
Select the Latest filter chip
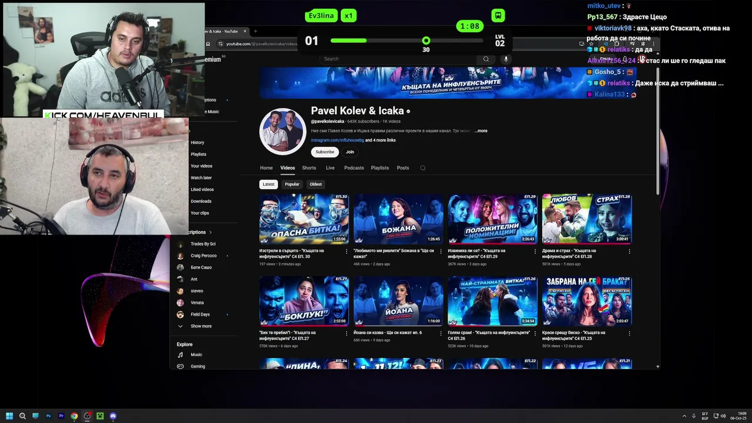268,184
